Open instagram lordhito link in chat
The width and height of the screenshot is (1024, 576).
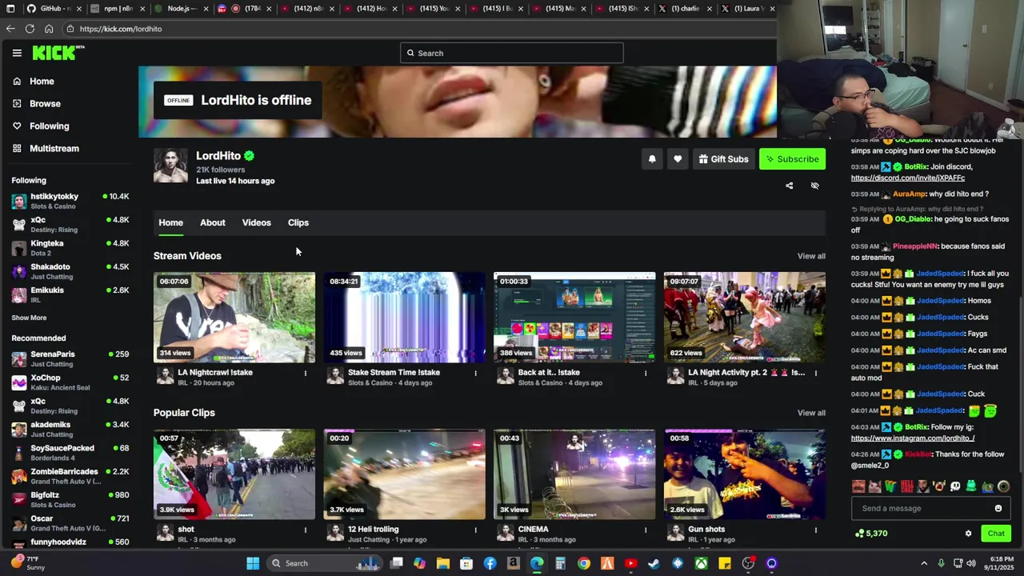pyautogui.click(x=913, y=438)
